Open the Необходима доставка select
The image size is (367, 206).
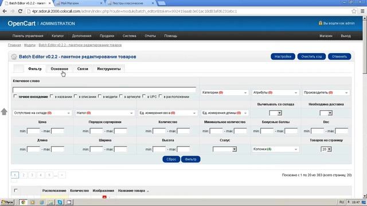(326, 113)
